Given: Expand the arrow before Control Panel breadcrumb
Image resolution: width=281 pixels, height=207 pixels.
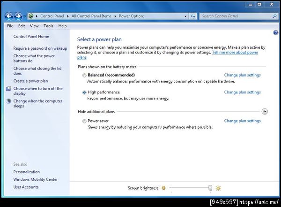Looking at the screenshot, I should point(37,16).
